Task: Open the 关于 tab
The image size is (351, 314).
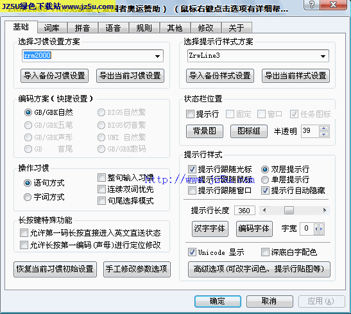Action: [237, 28]
